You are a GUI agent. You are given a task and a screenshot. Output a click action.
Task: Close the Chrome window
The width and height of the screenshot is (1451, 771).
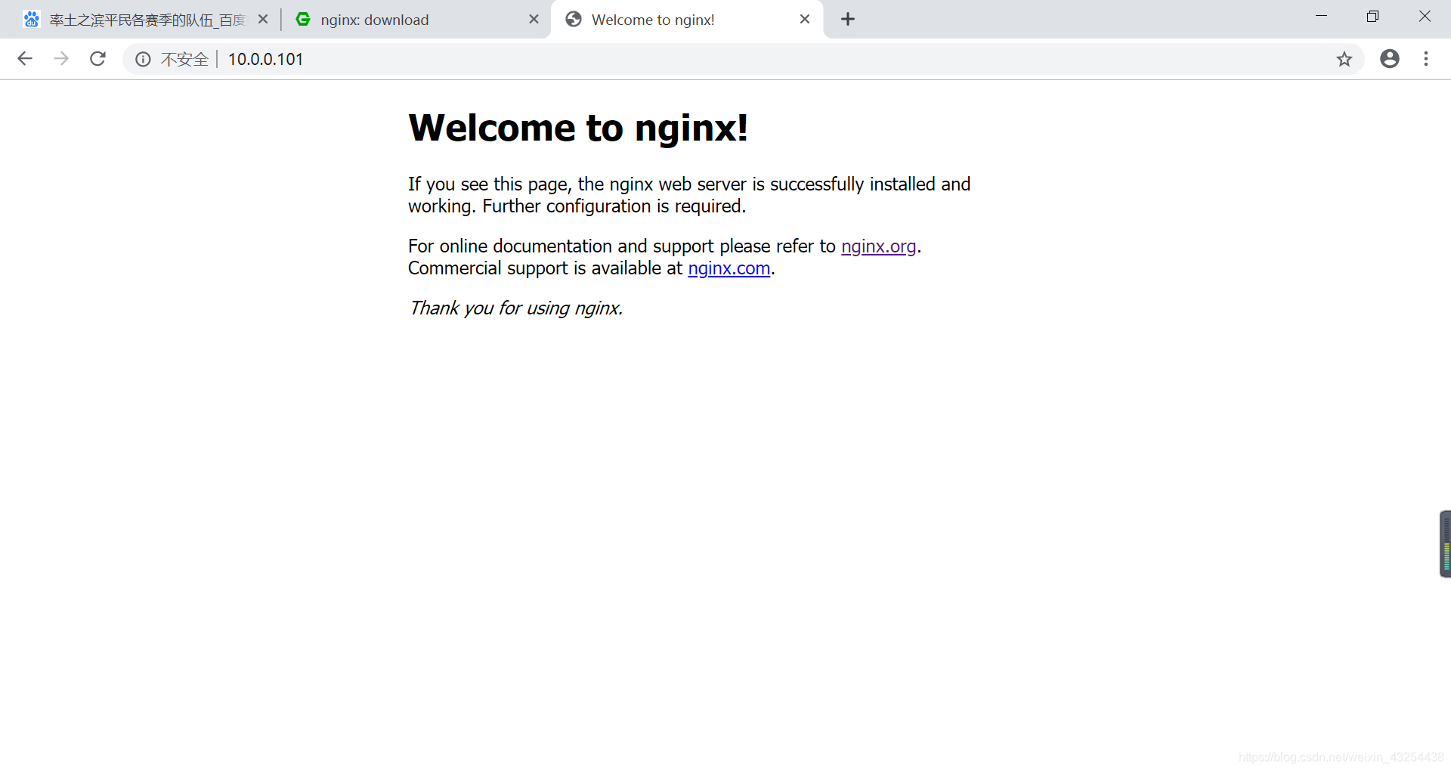pos(1425,17)
